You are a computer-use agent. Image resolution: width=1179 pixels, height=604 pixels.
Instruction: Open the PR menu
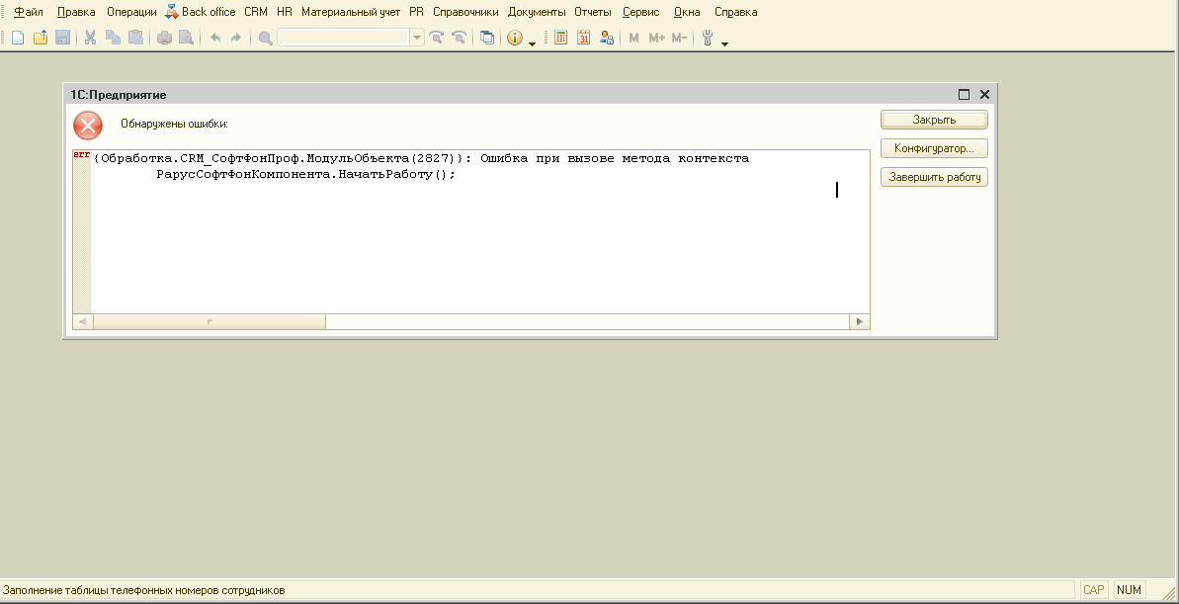(x=417, y=12)
